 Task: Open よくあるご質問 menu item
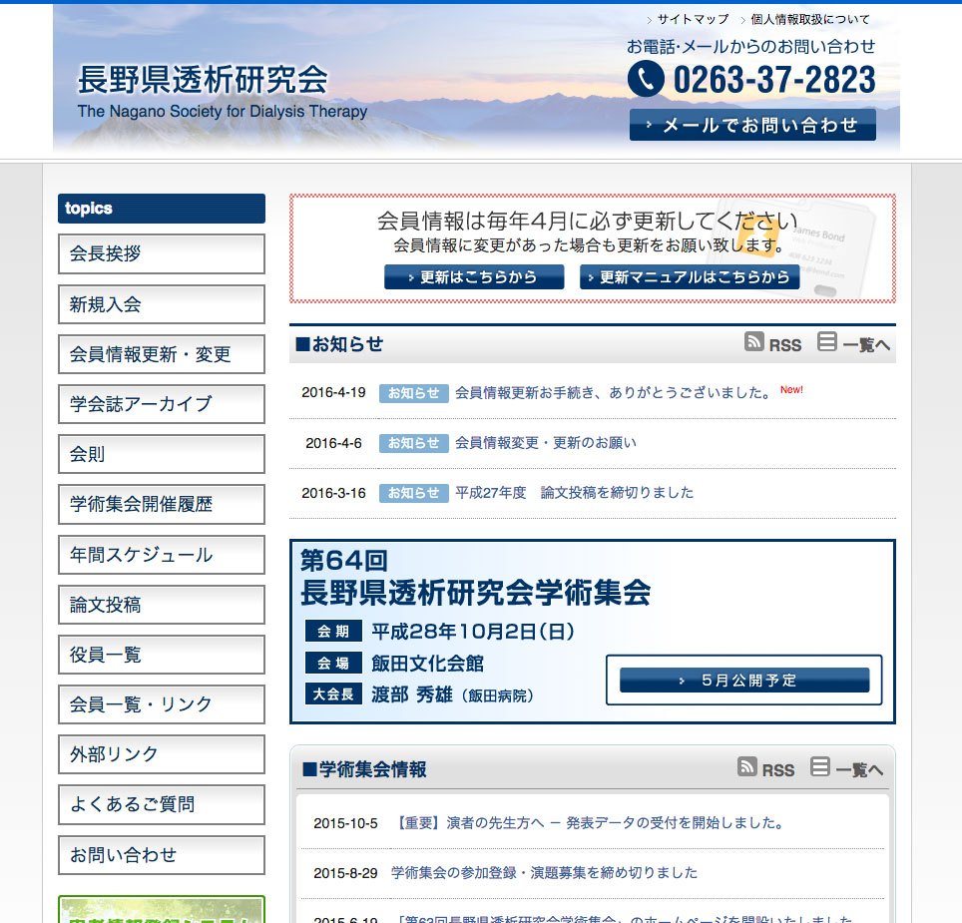(162, 804)
